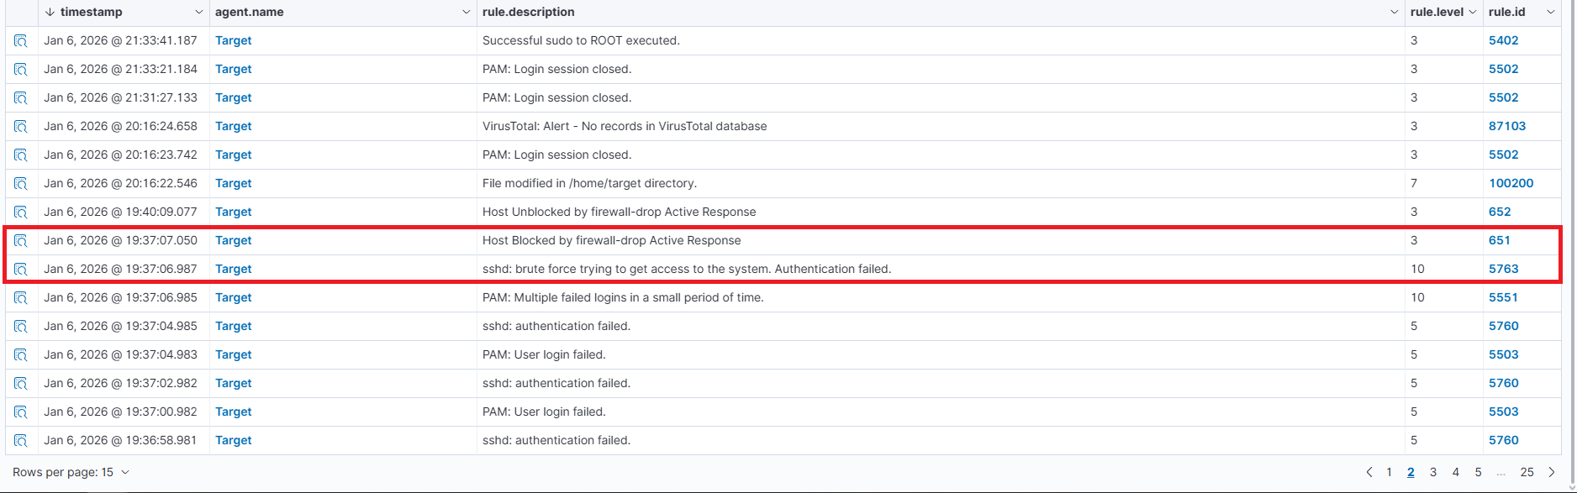The image size is (1577, 493).
Task: Open rule ID 5402 link
Action: tap(1504, 40)
